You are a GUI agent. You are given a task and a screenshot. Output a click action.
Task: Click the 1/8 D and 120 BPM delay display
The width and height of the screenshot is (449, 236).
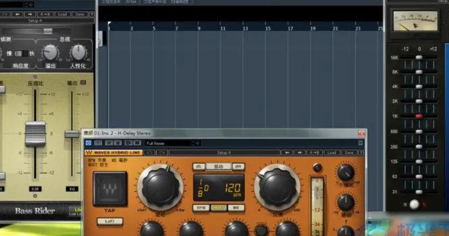[219, 188]
